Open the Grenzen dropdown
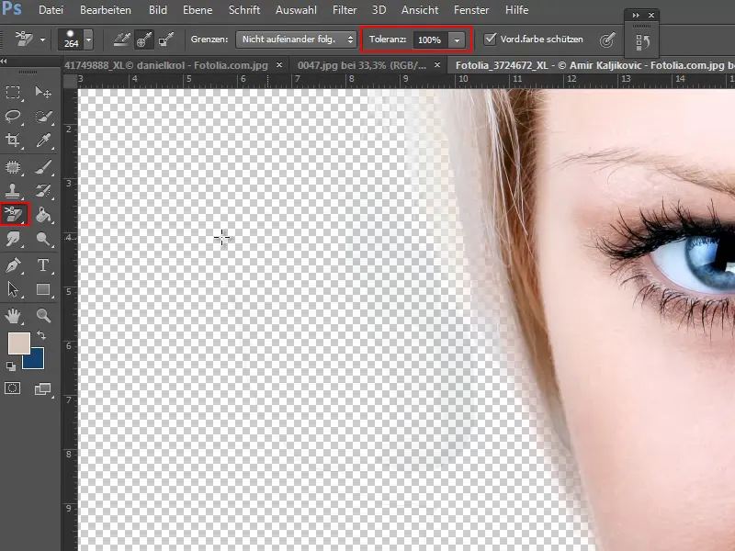The image size is (735, 551). (x=296, y=39)
